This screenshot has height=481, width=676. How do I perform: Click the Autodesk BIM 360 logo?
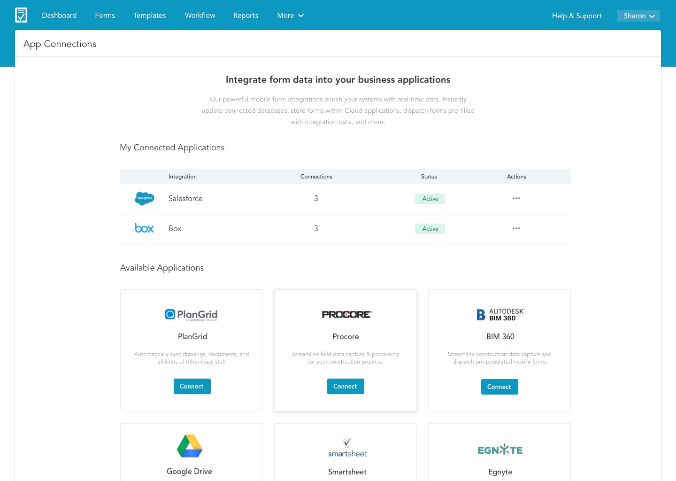(500, 315)
